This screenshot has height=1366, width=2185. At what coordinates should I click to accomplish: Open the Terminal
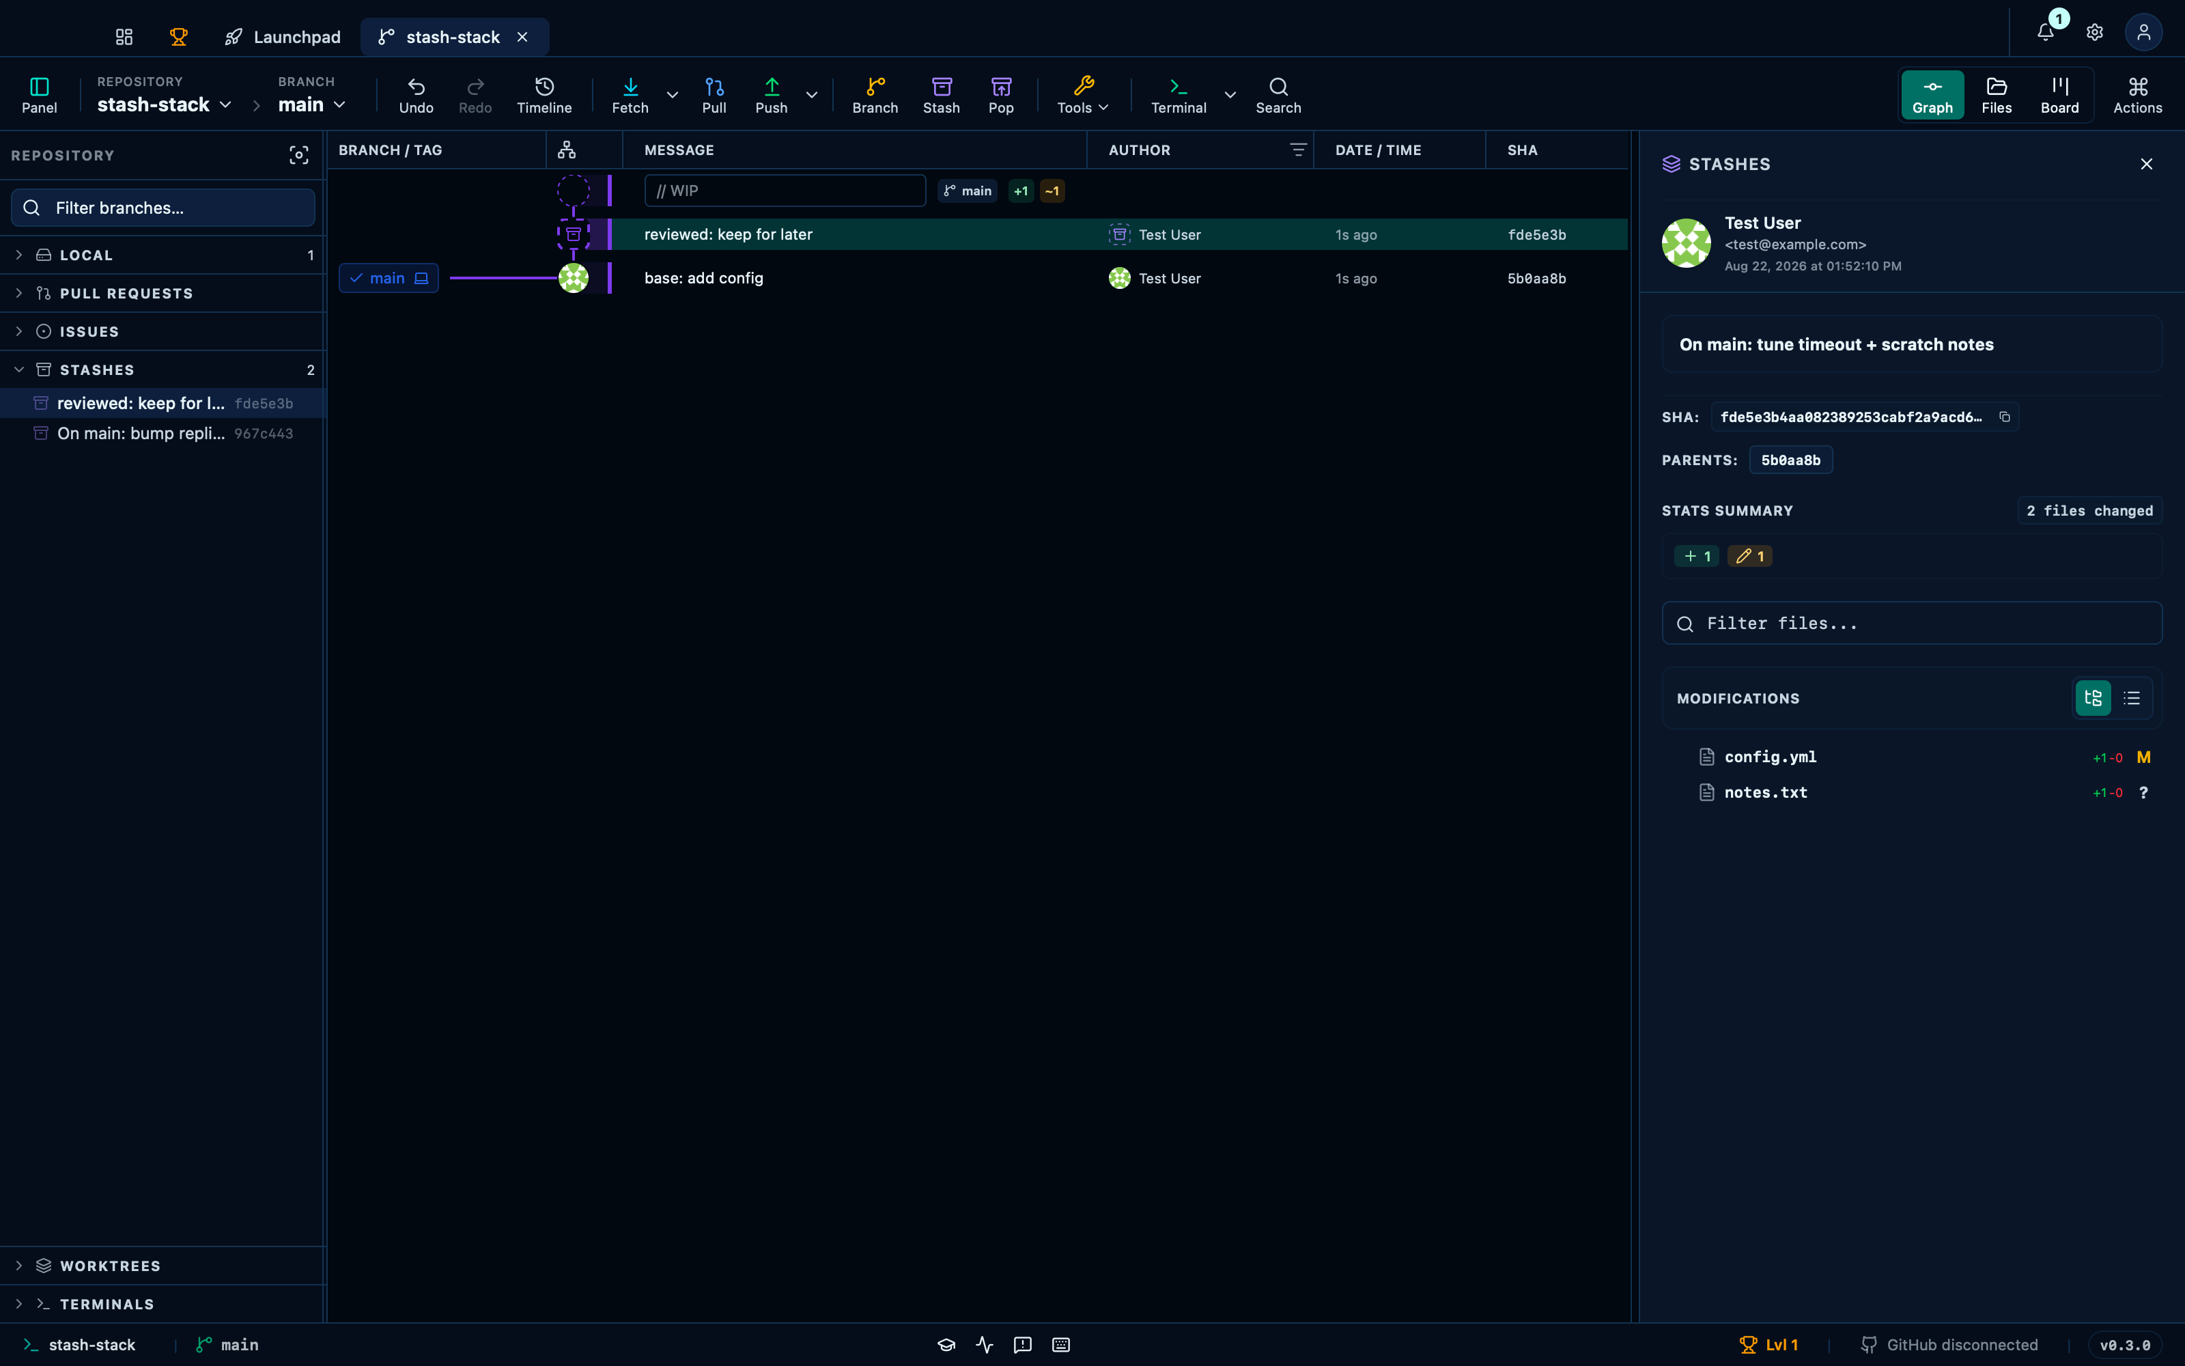pos(1179,95)
